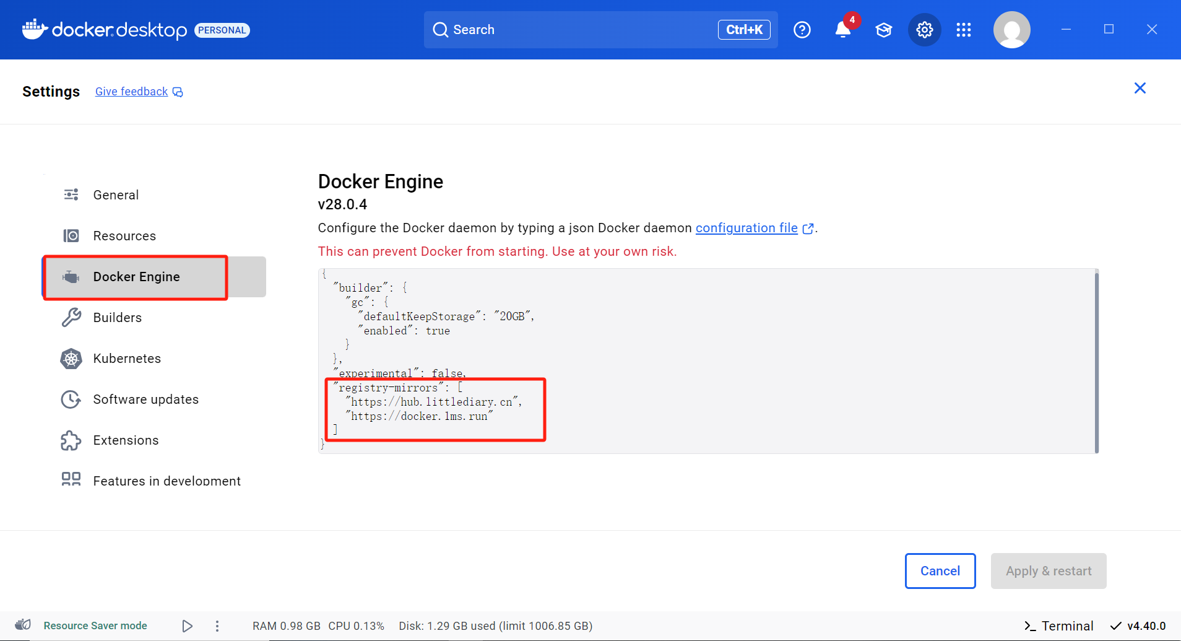Click the "defaultKeepStorage" line in editor
Screen dimensions: 1181x641
446,316
